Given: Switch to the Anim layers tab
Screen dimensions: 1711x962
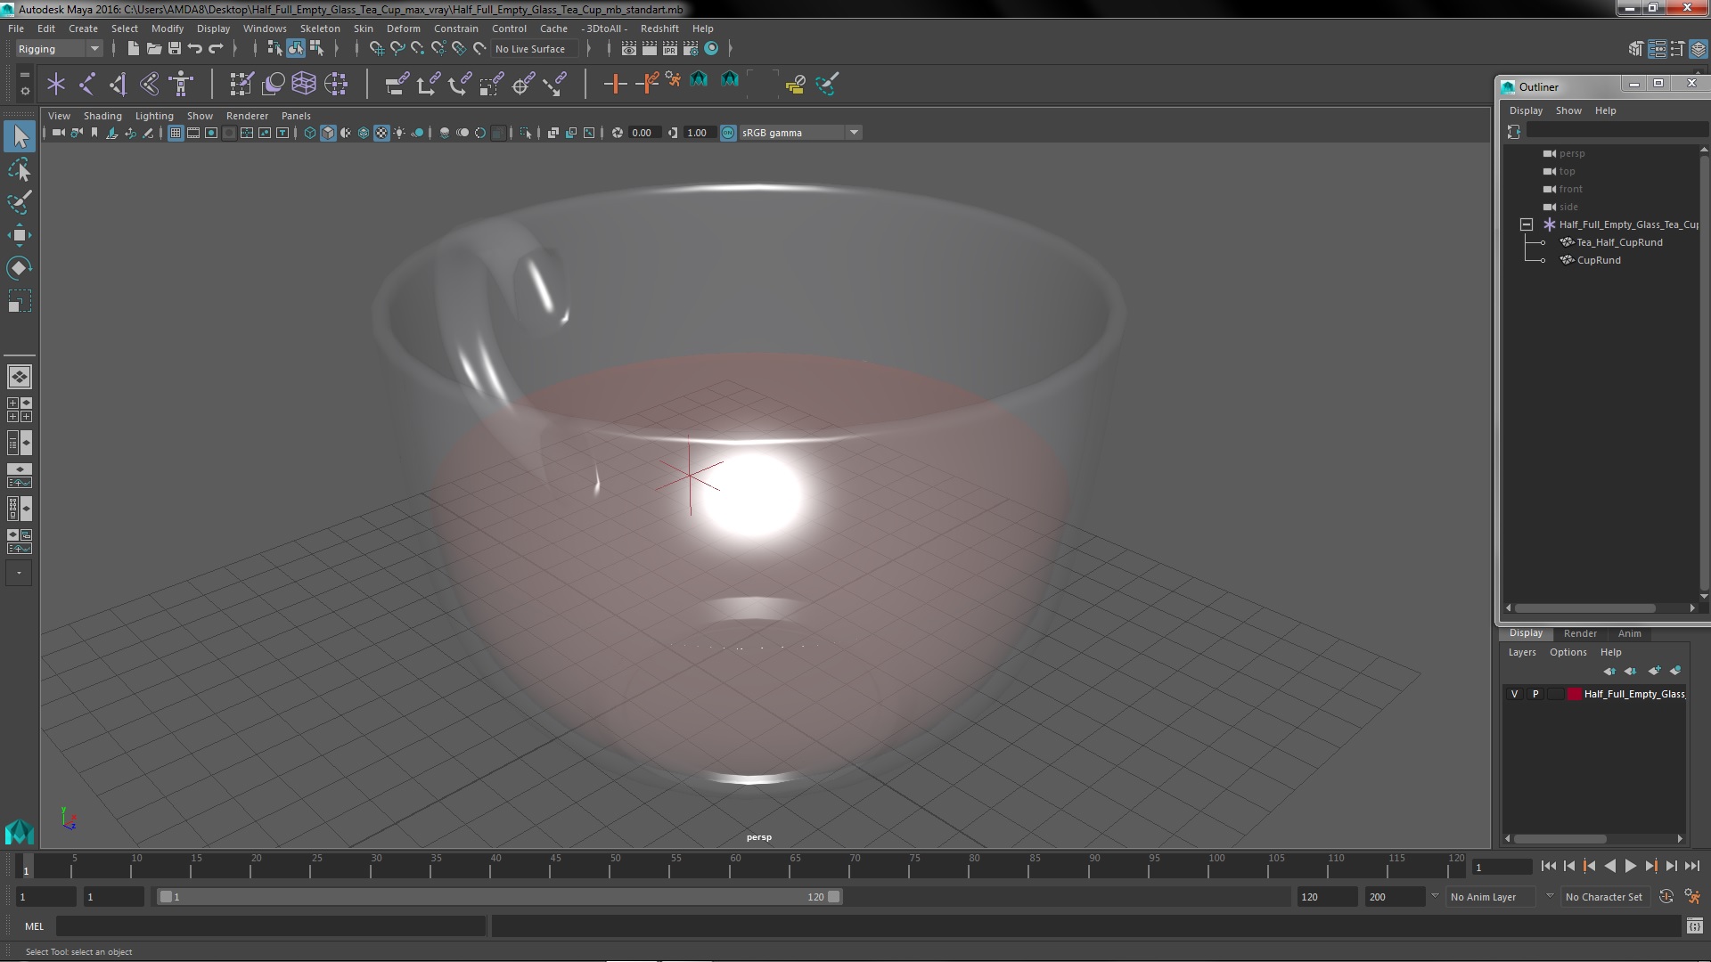Looking at the screenshot, I should tap(1629, 633).
